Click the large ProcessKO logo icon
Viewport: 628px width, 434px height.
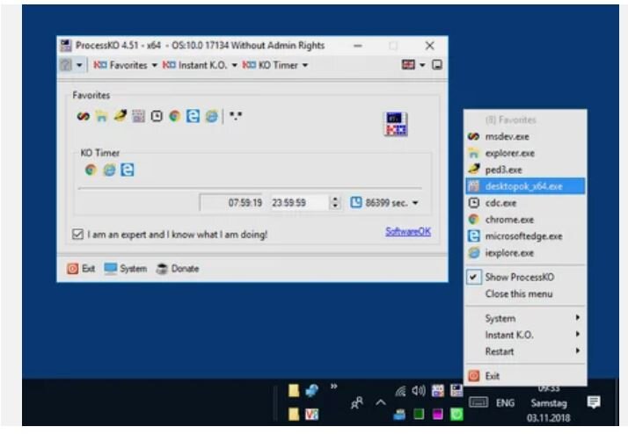coord(396,124)
